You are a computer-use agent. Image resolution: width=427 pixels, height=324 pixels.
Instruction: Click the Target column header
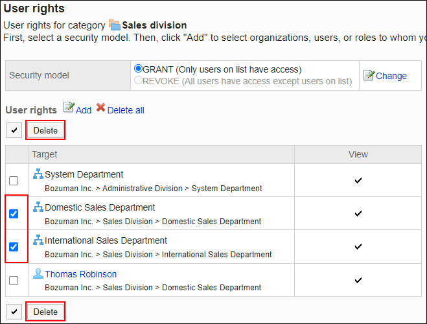point(161,154)
